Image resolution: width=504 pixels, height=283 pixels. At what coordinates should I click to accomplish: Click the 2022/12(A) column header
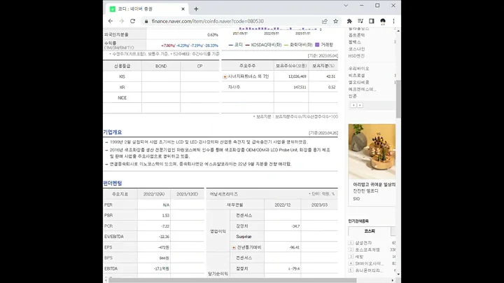[x=154, y=194]
